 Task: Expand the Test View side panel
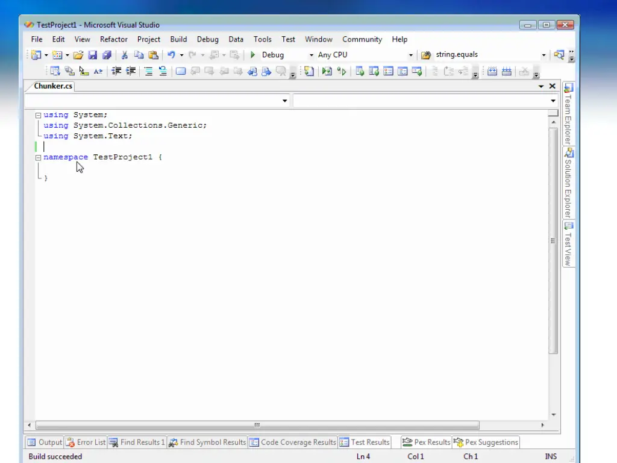click(569, 244)
